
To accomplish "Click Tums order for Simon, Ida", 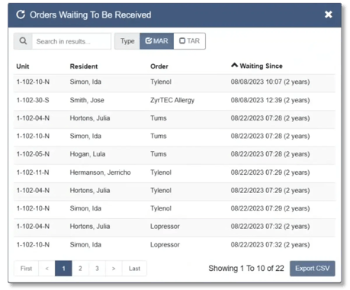I will pyautogui.click(x=159, y=136).
